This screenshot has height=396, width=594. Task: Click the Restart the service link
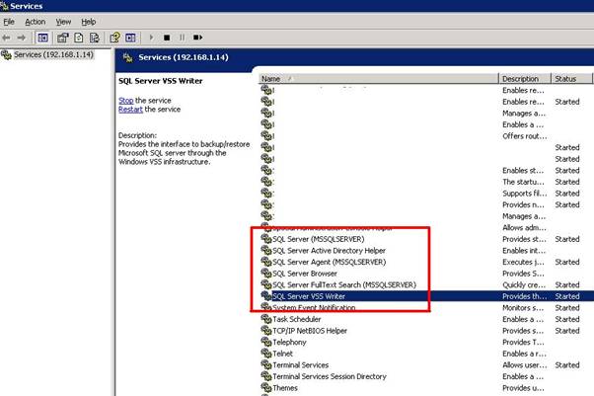pyautogui.click(x=130, y=110)
